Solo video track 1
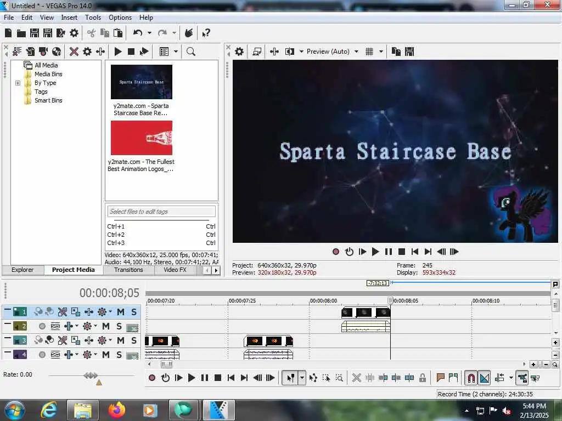Viewport: 562px width, 421px height. (x=134, y=312)
